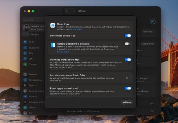This screenshot has width=178, height=123.
Task: Click the Energia battery icon
Action: click(x=25, y=64)
